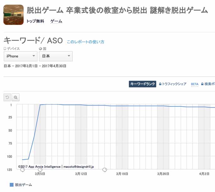Open the comment bubble before 3月19日
This screenshot has height=192, width=215.
click(x=105, y=170)
